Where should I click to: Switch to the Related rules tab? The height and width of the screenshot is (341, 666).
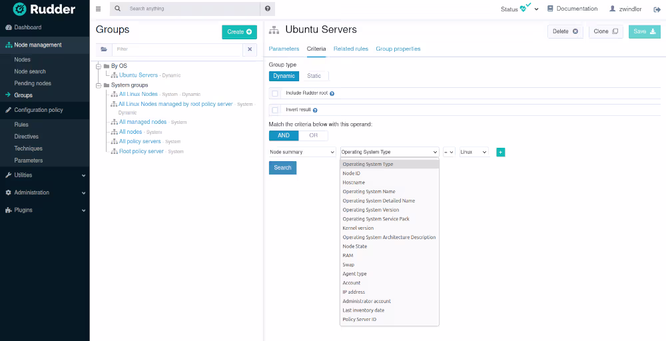pos(350,49)
